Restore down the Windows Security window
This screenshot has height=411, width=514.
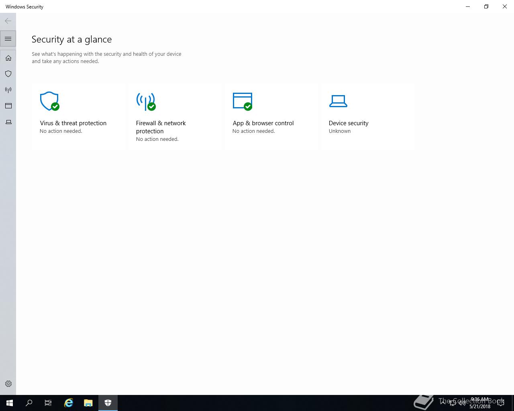(486, 6)
